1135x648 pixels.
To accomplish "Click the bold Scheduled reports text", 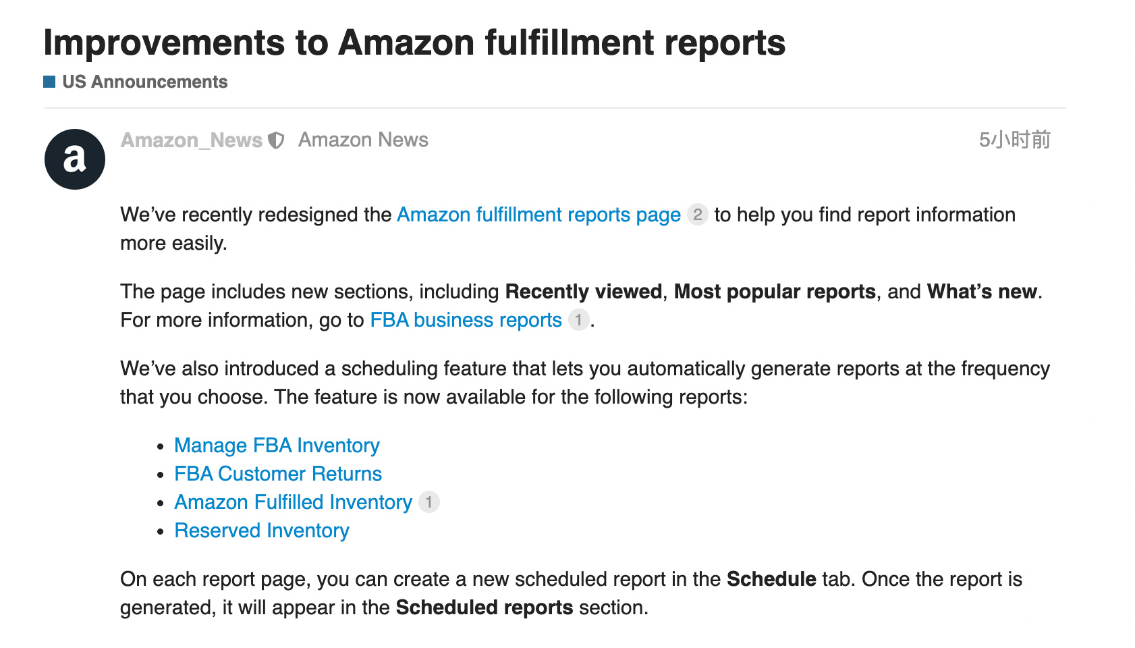I will 484,607.
